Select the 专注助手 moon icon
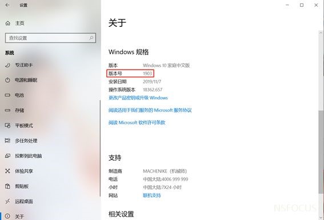 coord(7,65)
